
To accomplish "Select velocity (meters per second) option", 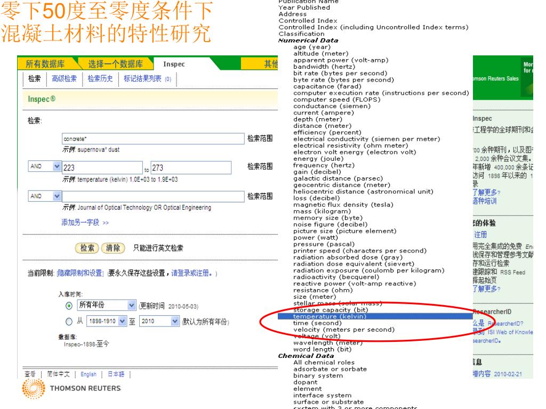I will pos(344,330).
